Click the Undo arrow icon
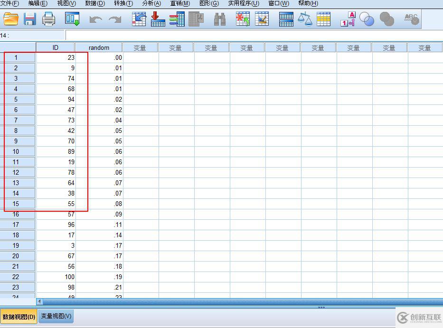Screen dimensions: 443x328 click(95, 19)
